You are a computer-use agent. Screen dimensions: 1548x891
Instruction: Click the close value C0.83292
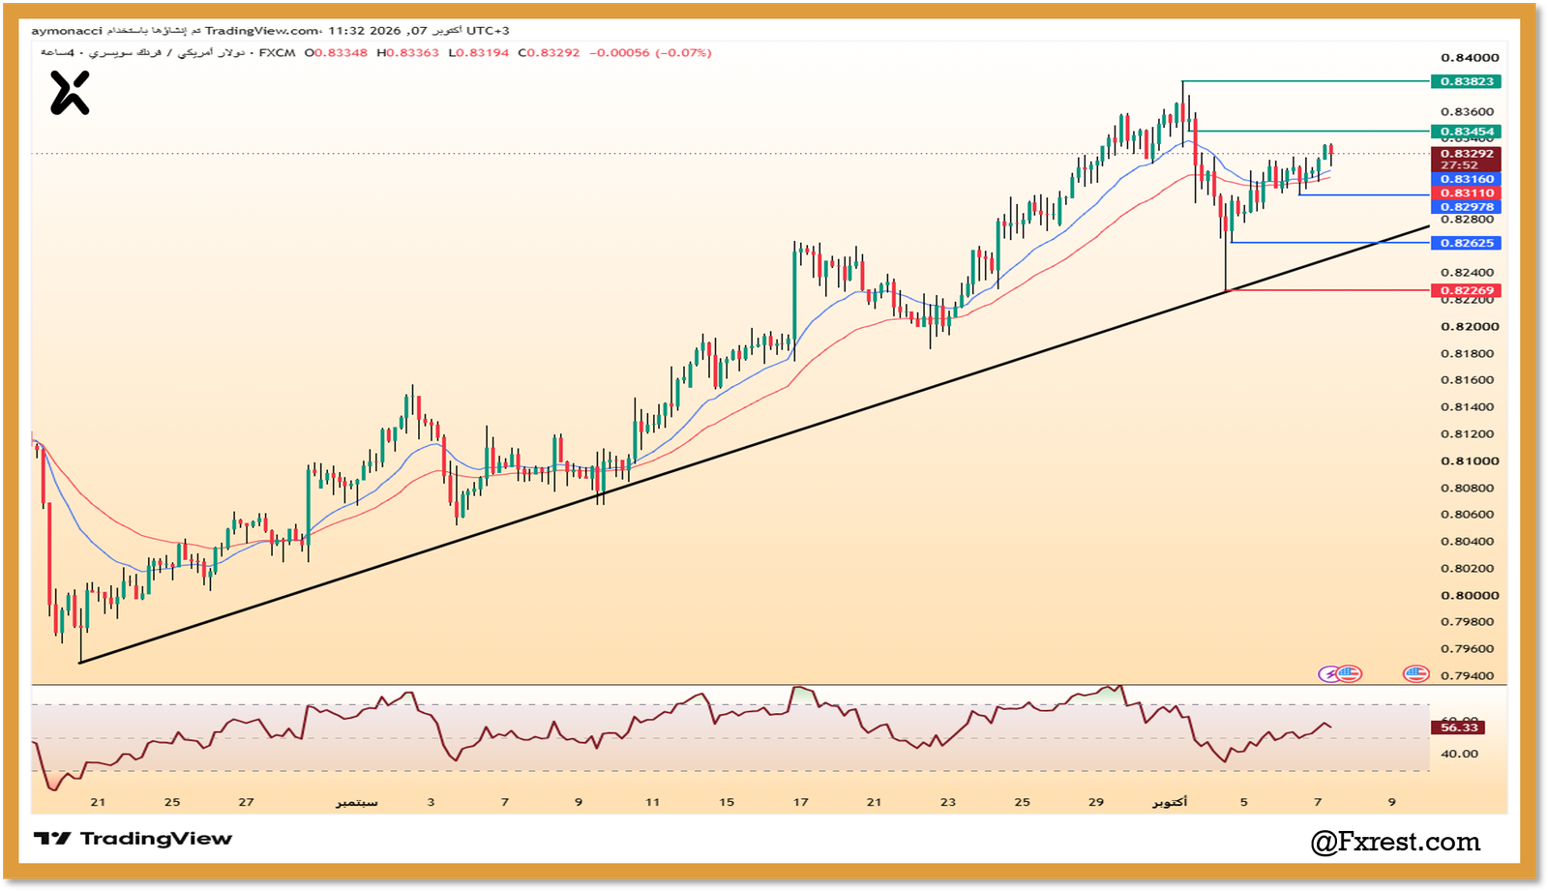549,53
